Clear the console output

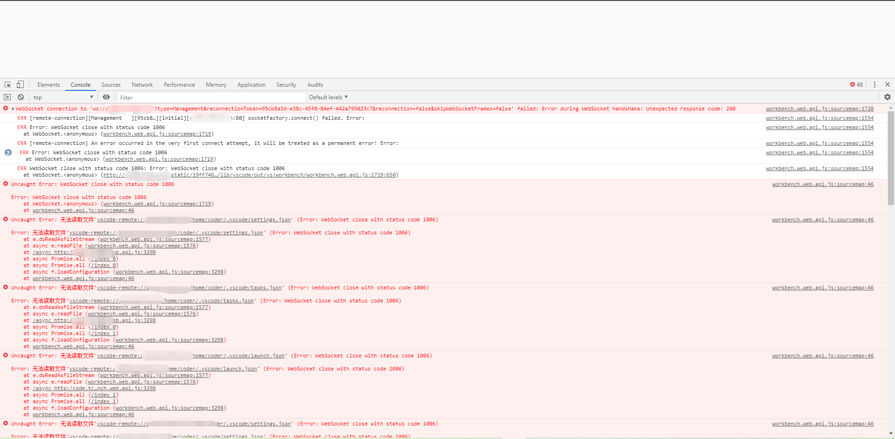(21, 97)
